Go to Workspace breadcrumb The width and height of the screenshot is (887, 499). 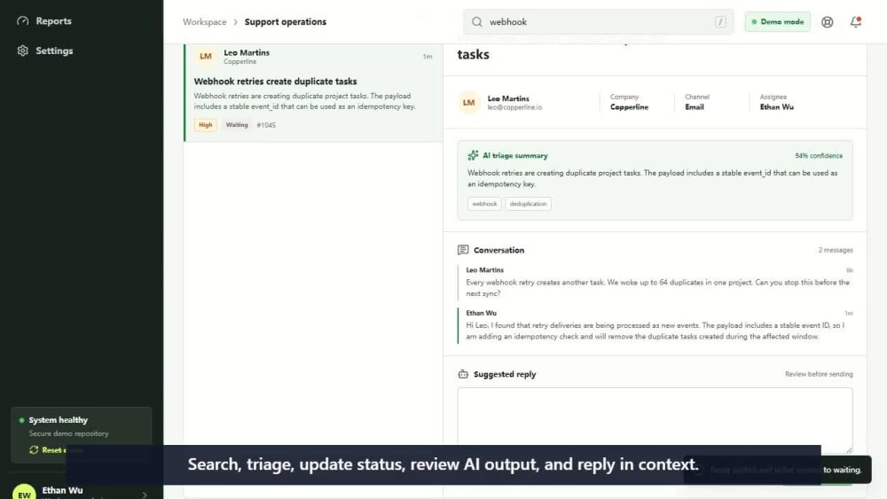coord(204,22)
